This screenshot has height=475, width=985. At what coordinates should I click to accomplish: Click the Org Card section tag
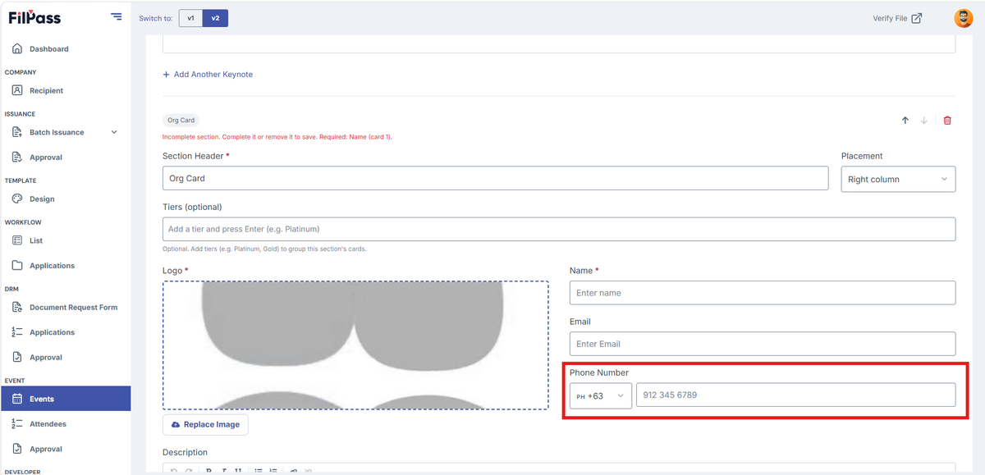(181, 121)
